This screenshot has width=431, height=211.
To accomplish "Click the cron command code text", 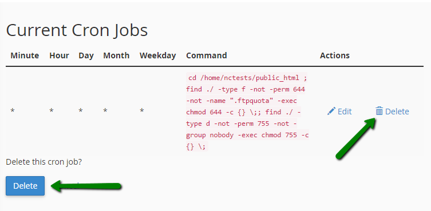I will (247, 112).
